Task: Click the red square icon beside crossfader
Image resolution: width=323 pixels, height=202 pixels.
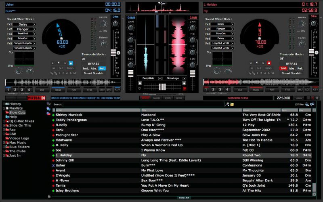Action: pos(185,88)
